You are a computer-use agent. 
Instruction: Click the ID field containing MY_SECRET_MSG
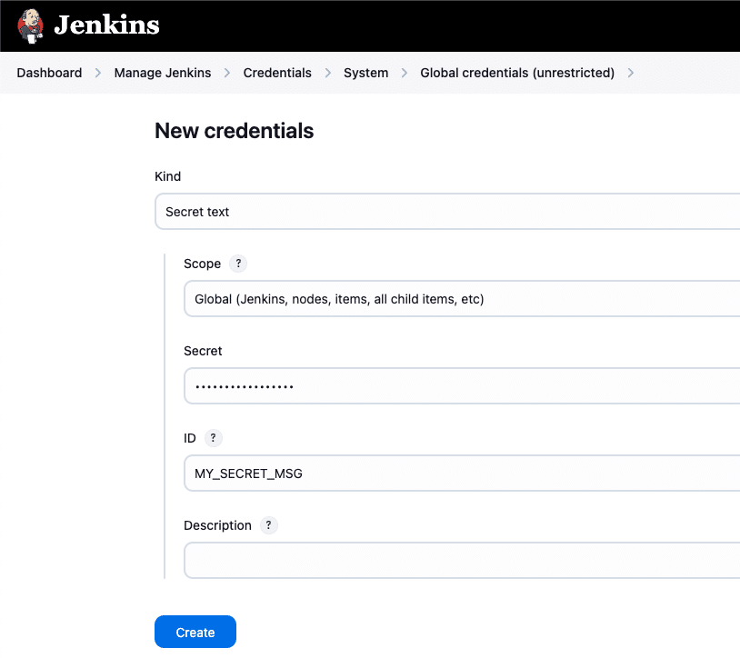[409, 473]
